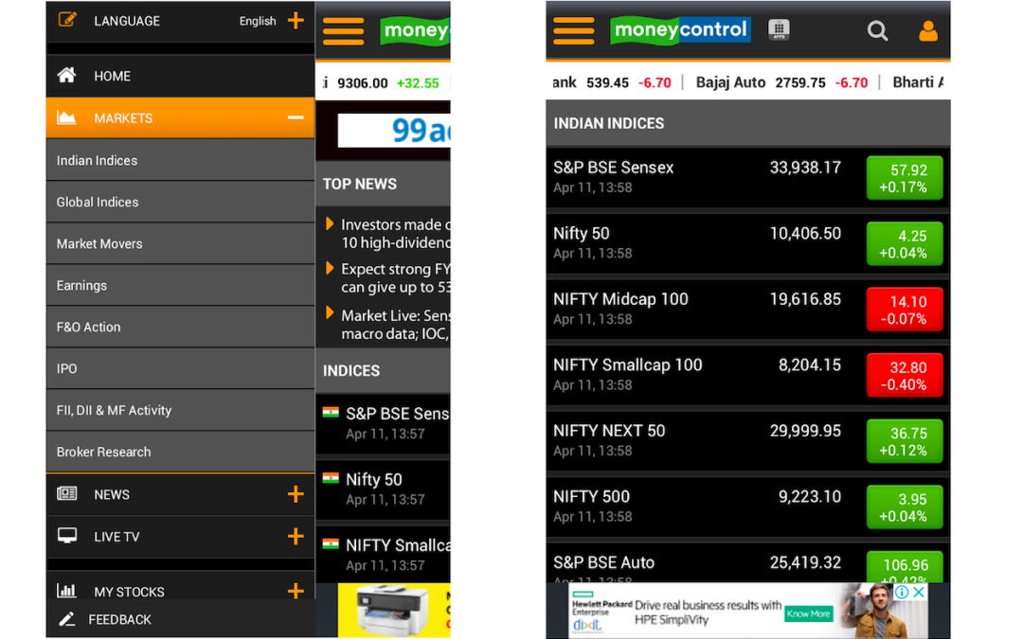Expand the My Stocks section plus
The height and width of the screenshot is (639, 1023).
[296, 591]
